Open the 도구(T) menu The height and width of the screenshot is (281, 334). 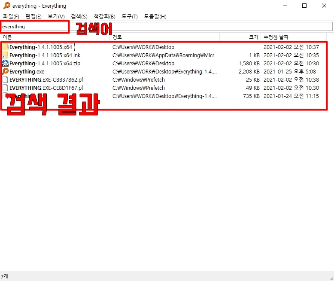point(130,17)
